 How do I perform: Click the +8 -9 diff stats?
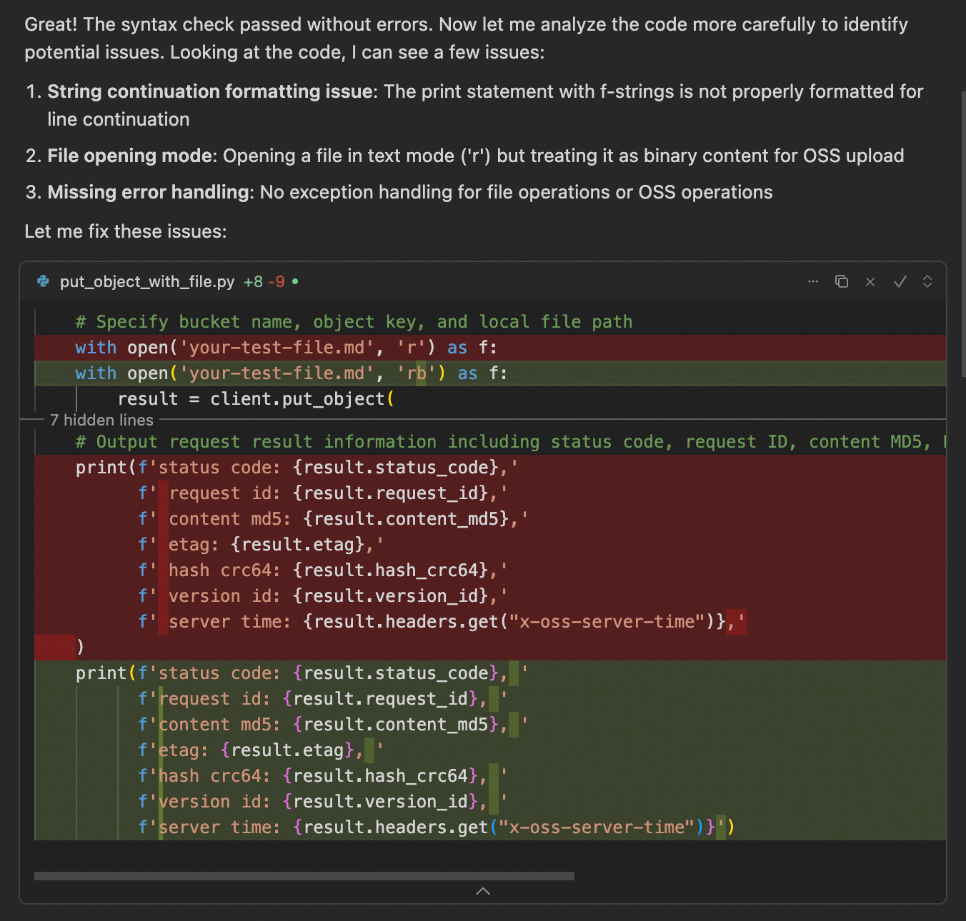pyautogui.click(x=264, y=282)
